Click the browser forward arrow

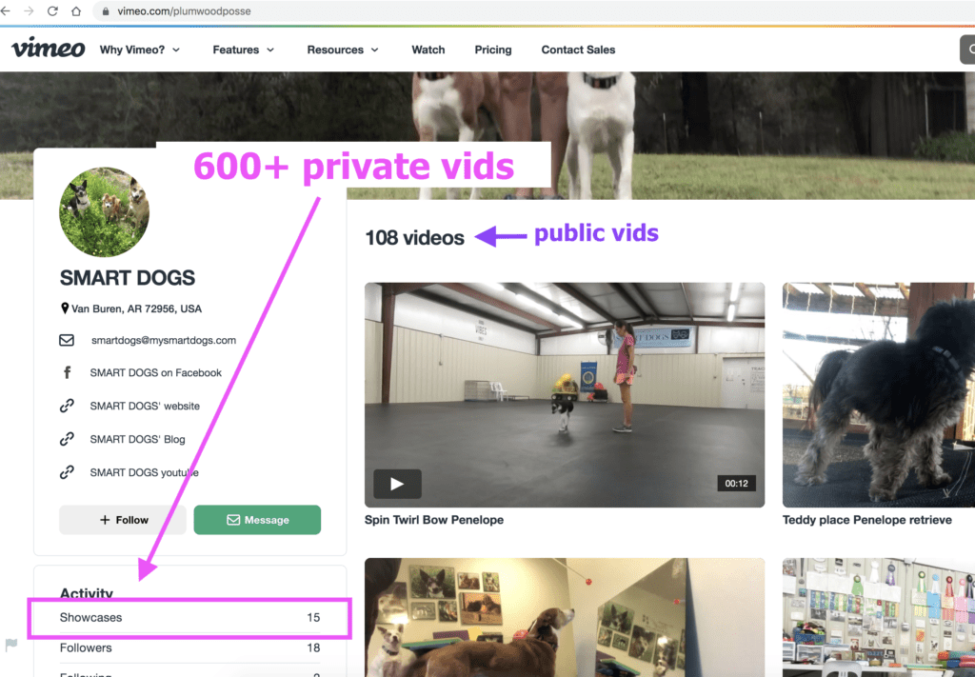(30, 11)
